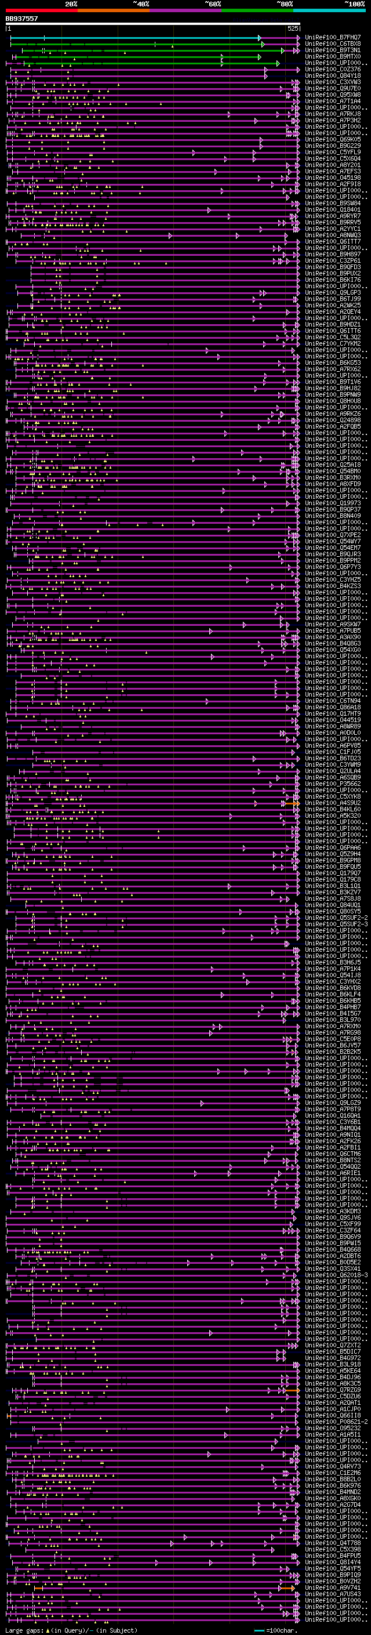Viewport: 371px width, 1635px height.
Task: Open hit UniRef100_B9T3N1
Action: click(x=333, y=50)
